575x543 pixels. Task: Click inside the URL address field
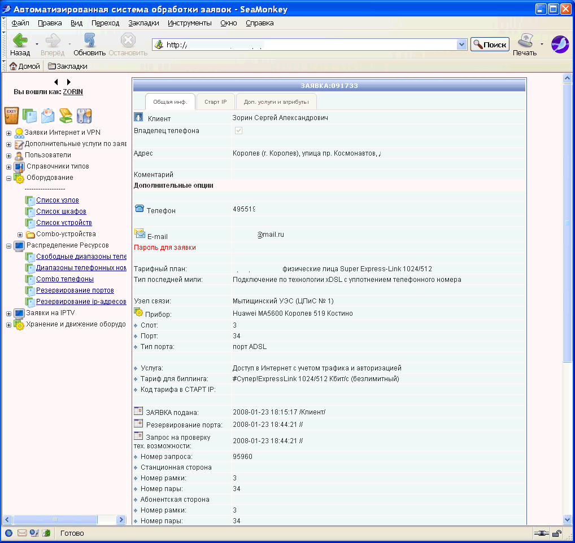(x=311, y=43)
